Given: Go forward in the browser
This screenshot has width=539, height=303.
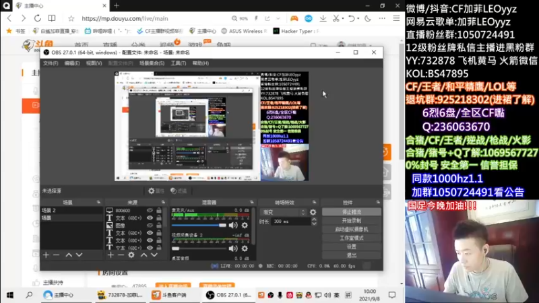Looking at the screenshot, I should 23,18.
